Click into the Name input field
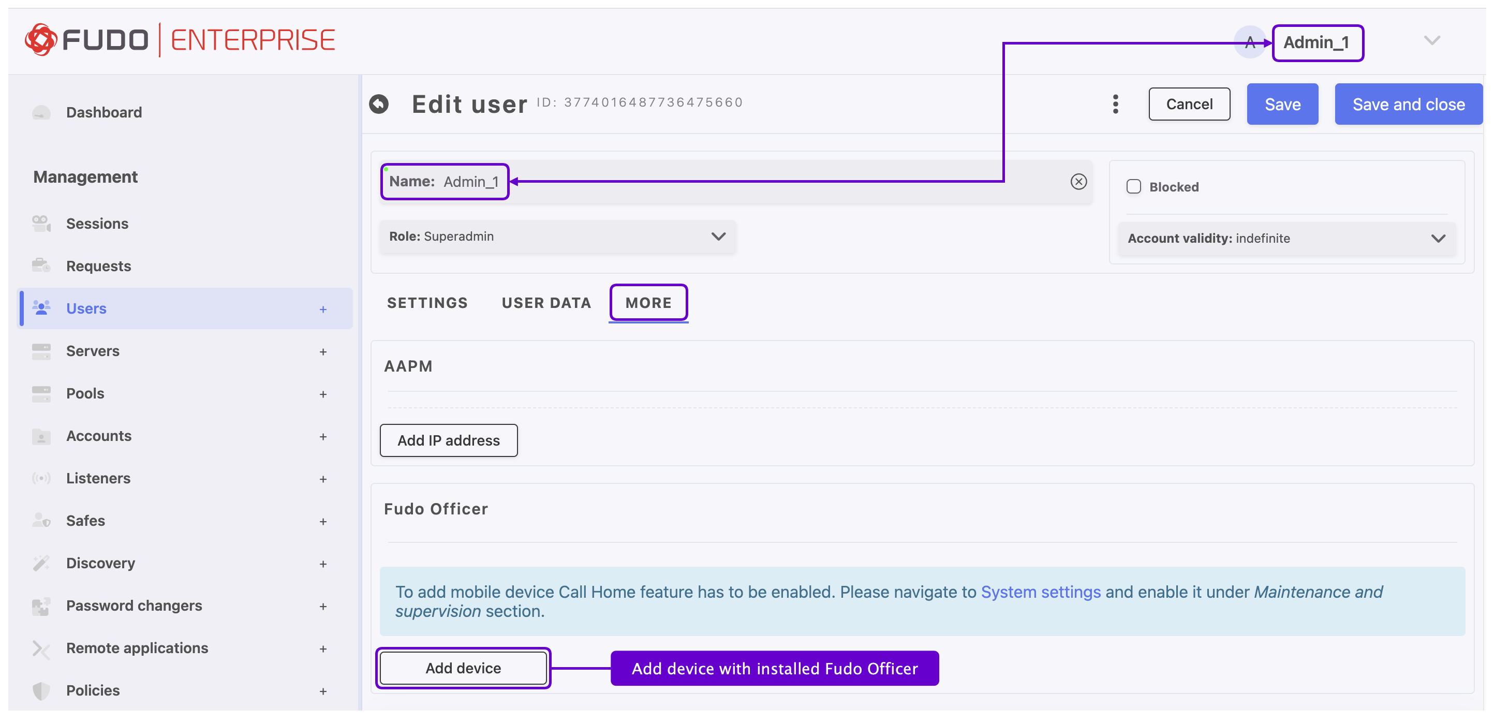 click(x=736, y=182)
